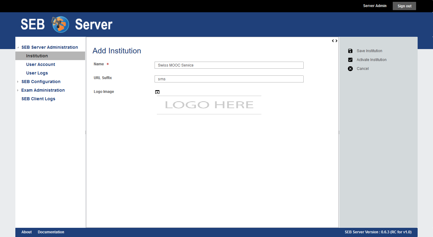433x237 pixels.
Task: Collapse the SEB Server Administration node
Action: pyautogui.click(x=18, y=48)
